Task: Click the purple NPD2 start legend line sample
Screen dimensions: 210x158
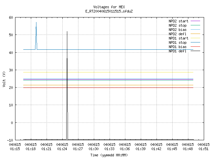Action: click(195, 21)
